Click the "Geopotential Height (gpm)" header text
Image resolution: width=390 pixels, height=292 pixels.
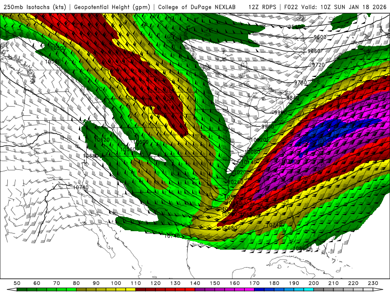pos(112,7)
